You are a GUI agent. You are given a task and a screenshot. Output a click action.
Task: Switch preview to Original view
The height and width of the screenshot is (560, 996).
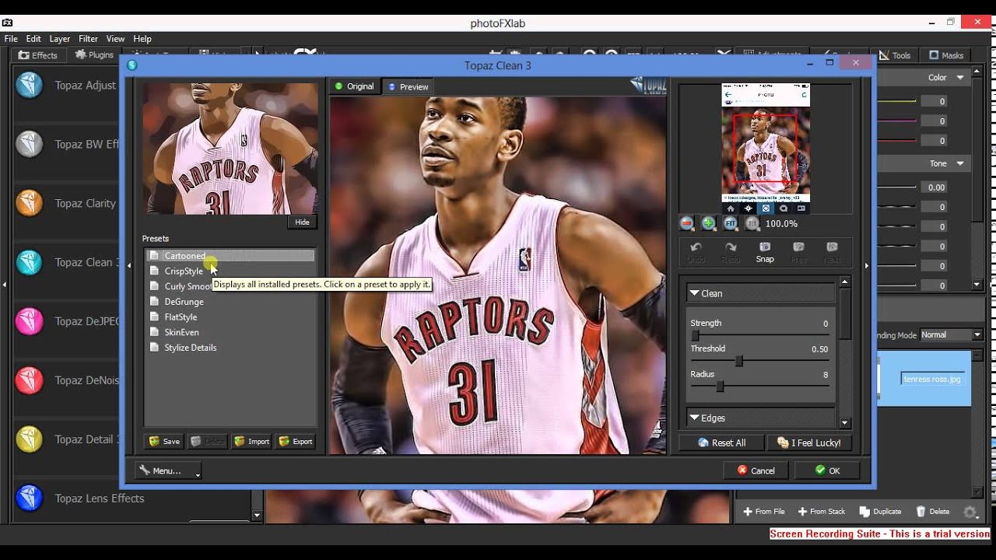click(x=354, y=86)
